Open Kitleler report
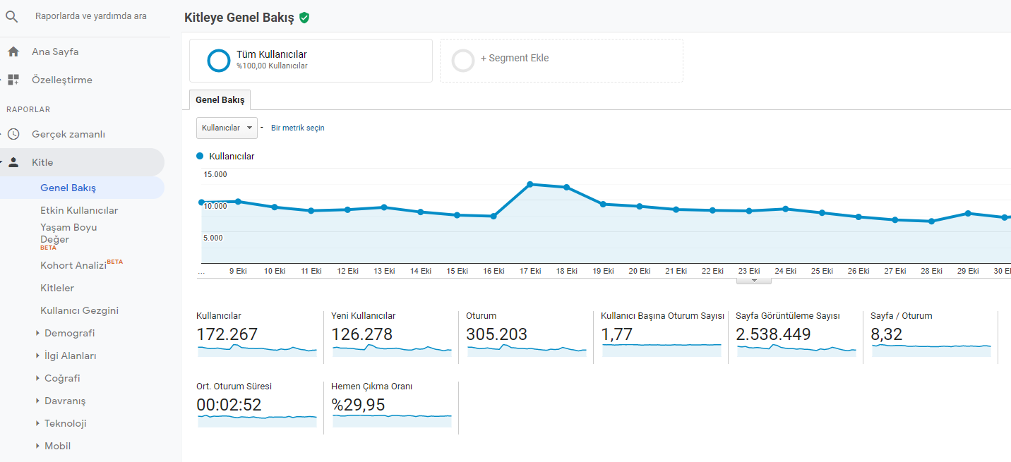The width and height of the screenshot is (1011, 462). click(57, 288)
